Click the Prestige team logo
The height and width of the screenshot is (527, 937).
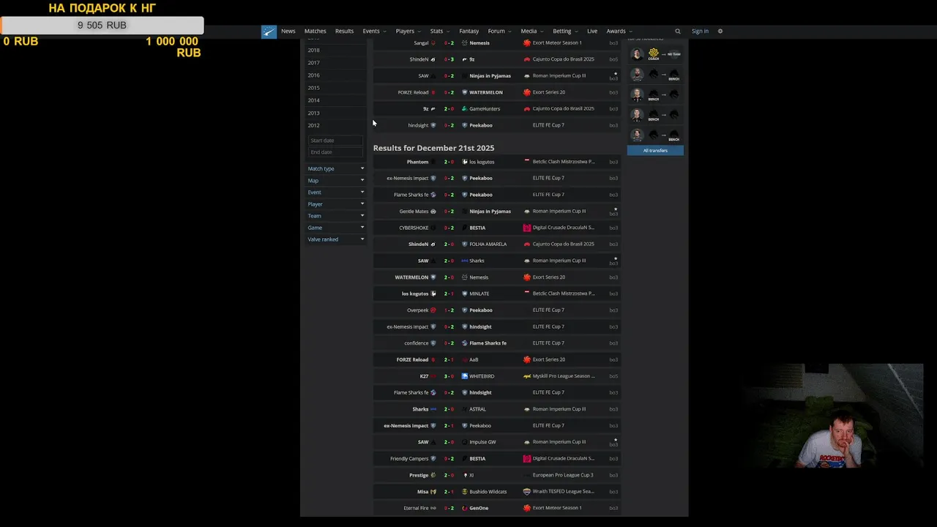point(433,475)
